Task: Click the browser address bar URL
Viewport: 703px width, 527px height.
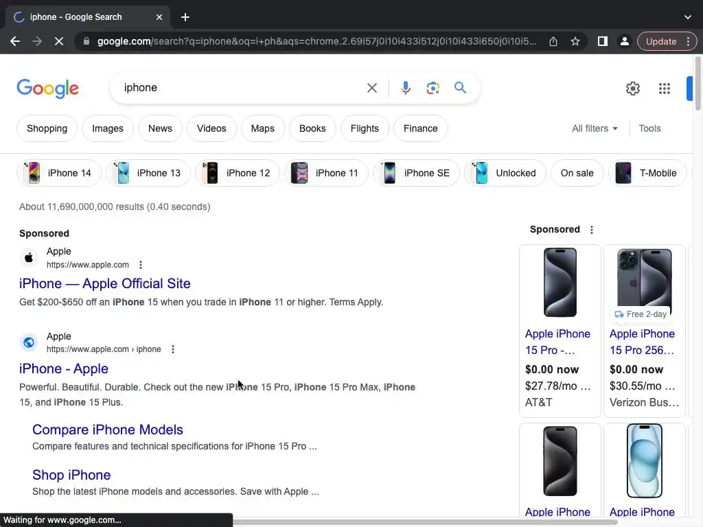Action: point(316,41)
